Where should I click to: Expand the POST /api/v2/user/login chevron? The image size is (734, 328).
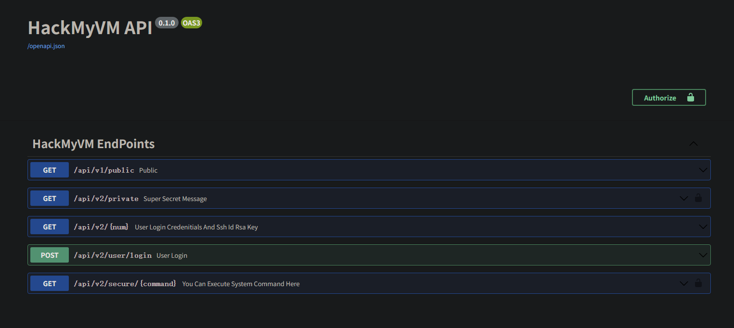click(x=703, y=255)
